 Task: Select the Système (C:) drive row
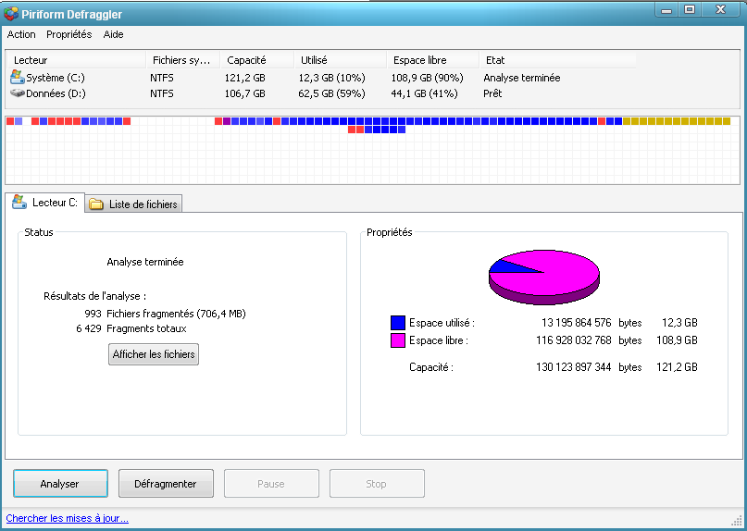pyautogui.click(x=321, y=78)
